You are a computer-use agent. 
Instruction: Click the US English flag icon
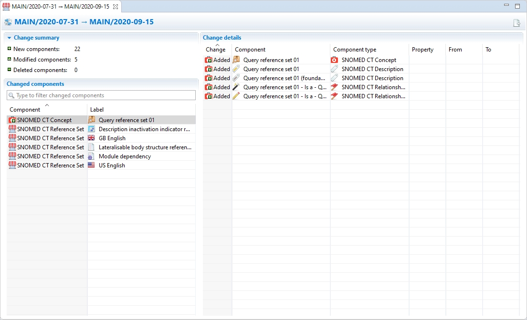pos(91,165)
